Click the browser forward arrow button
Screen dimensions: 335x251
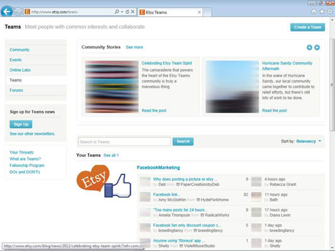18,12
